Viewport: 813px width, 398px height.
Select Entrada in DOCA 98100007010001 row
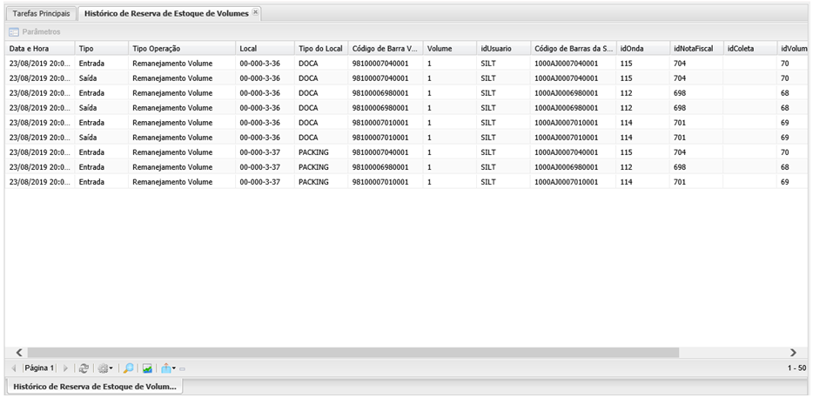(91, 123)
